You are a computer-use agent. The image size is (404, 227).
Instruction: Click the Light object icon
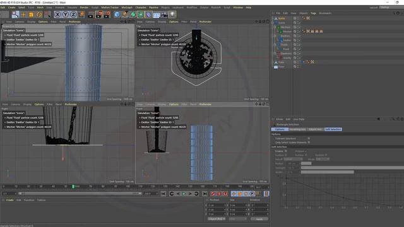pos(172,15)
